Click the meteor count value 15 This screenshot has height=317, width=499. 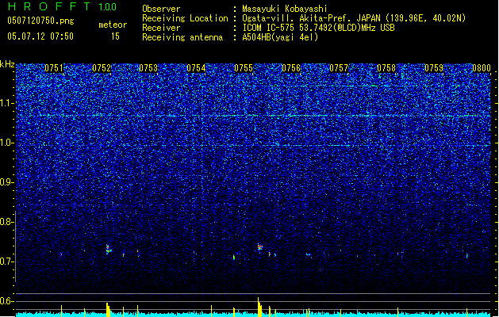click(115, 36)
